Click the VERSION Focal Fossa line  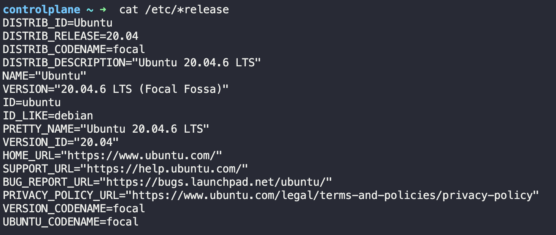point(116,89)
